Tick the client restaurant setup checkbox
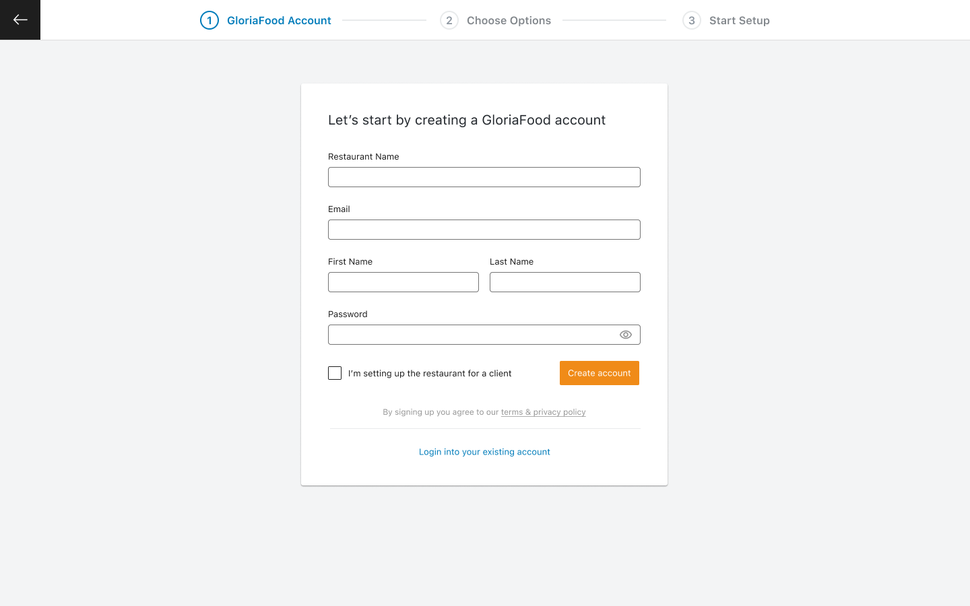The height and width of the screenshot is (606, 970). 335,373
